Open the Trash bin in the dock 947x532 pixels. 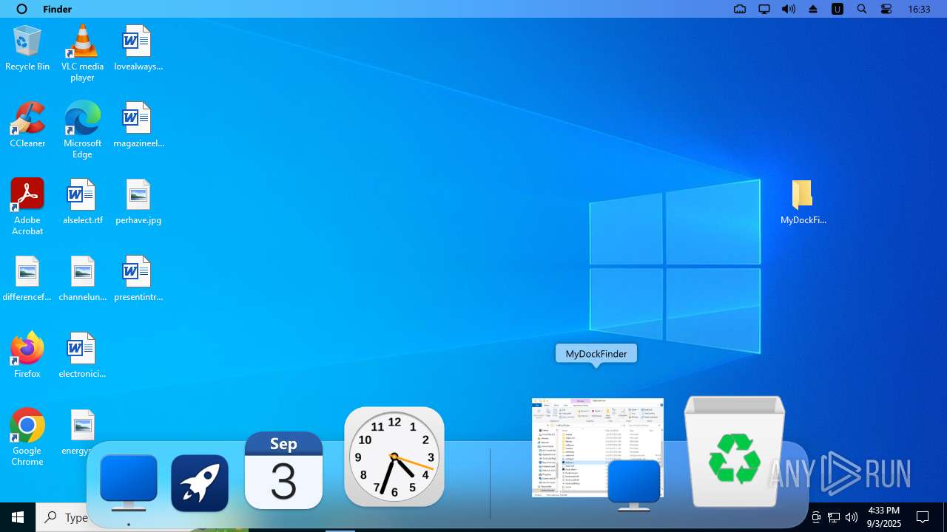(x=735, y=451)
